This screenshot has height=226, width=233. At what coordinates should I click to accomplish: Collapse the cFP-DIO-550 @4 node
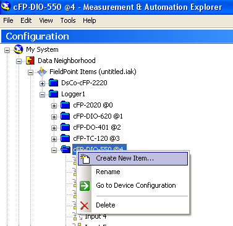click(x=54, y=150)
